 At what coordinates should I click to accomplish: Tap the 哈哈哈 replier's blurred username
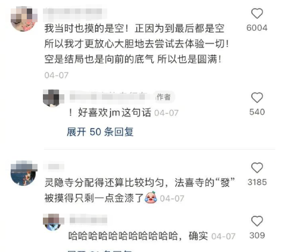click(88, 220)
